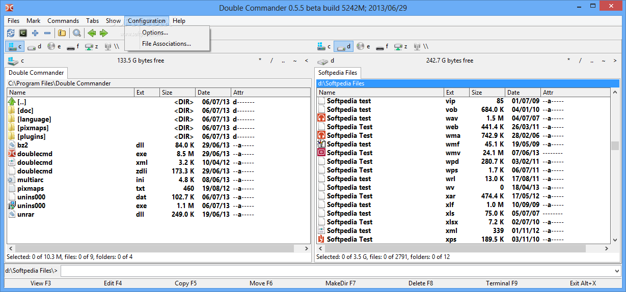Sort right panel by Date column header

[x=523, y=93]
